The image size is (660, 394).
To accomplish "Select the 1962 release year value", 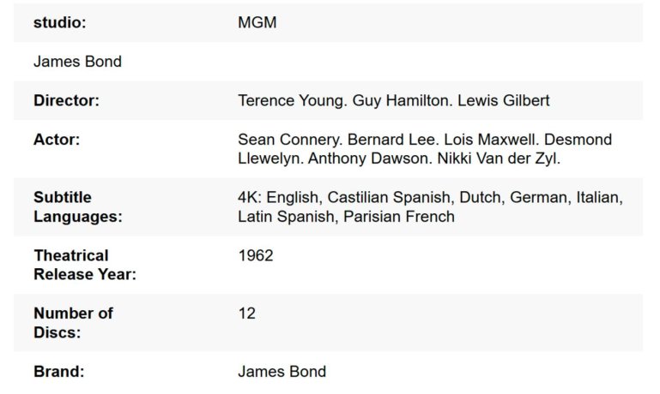I will (256, 256).
